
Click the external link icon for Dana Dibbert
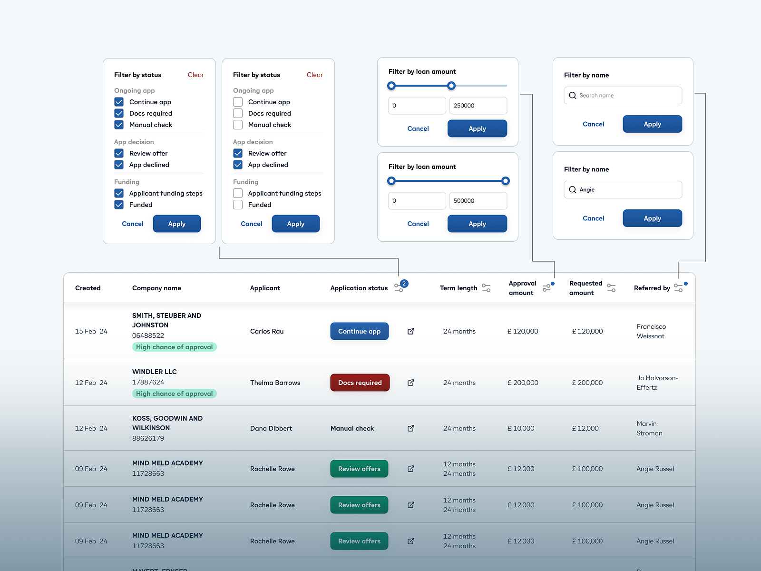click(x=410, y=428)
